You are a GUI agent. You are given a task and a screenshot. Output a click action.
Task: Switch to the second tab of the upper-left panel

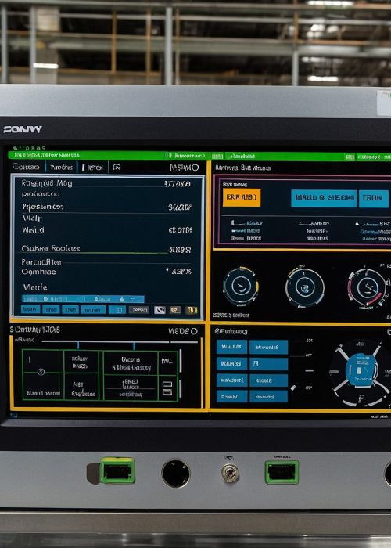tap(62, 168)
